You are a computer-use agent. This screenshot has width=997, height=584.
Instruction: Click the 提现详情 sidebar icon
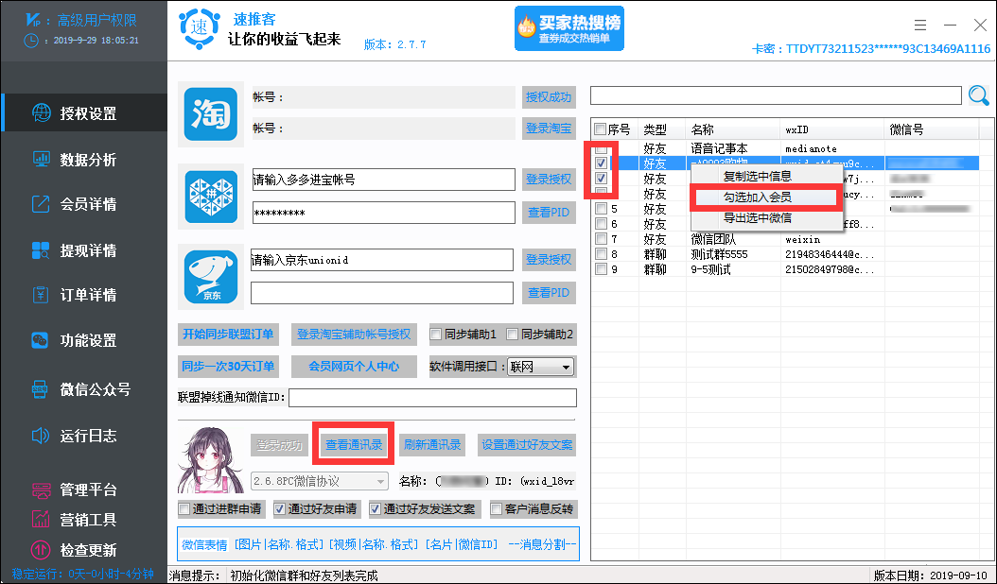point(42,249)
